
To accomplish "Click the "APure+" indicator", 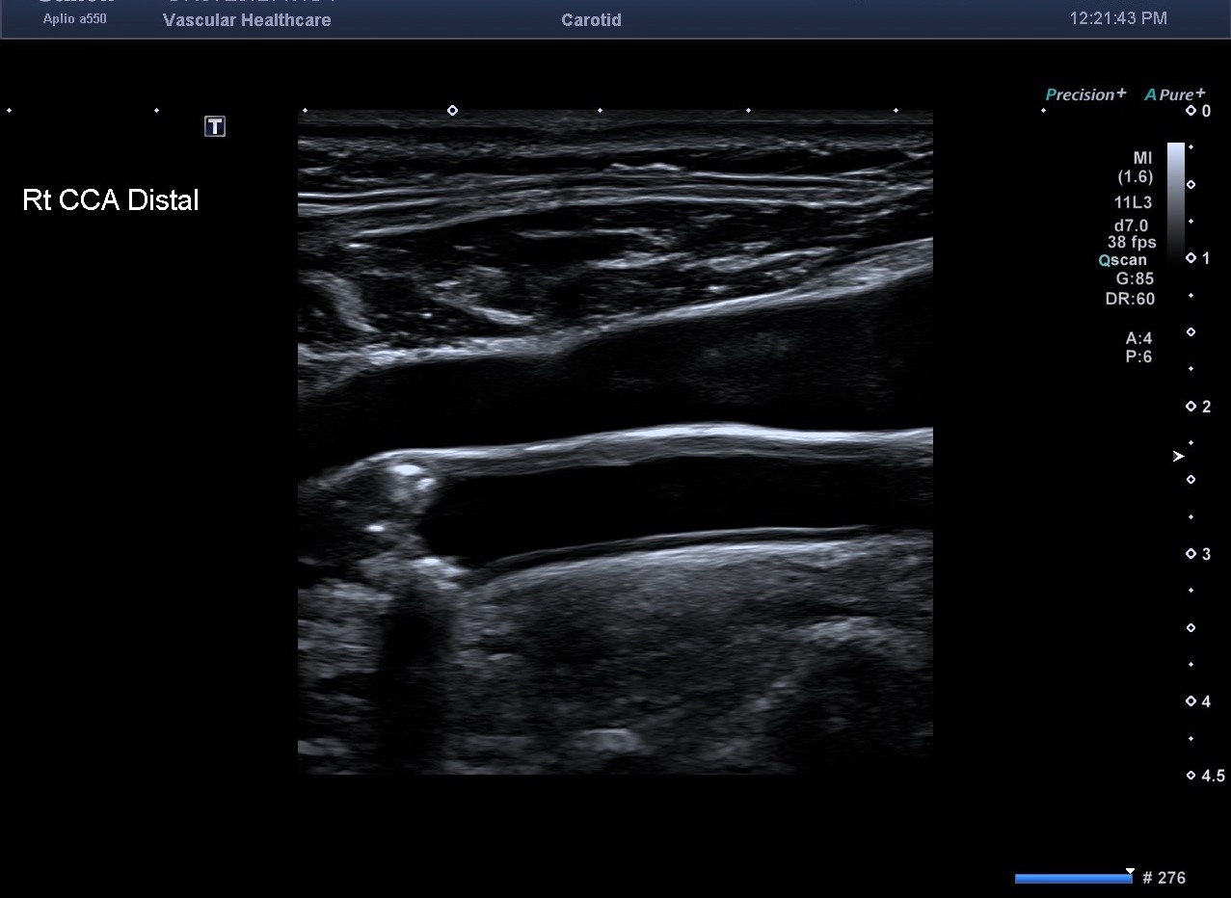I will point(1175,94).
